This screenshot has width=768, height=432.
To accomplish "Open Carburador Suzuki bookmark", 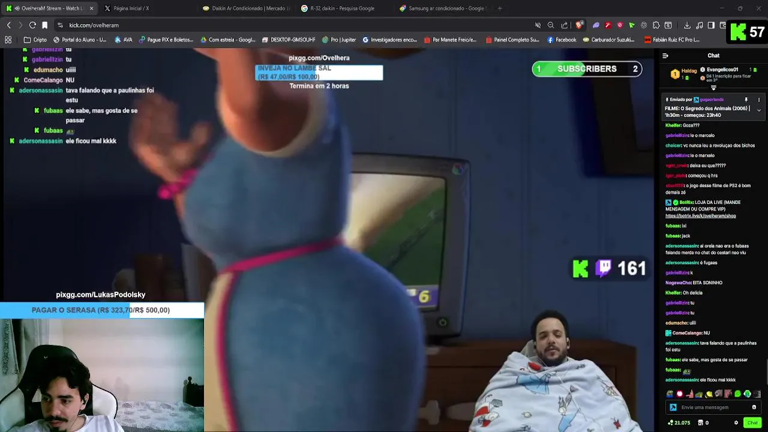I will click(x=607, y=40).
